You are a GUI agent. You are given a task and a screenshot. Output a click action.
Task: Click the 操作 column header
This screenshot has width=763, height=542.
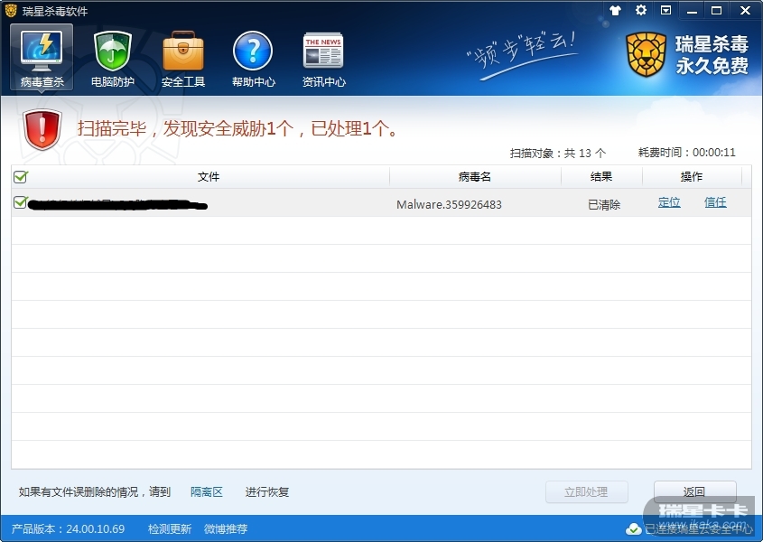692,177
